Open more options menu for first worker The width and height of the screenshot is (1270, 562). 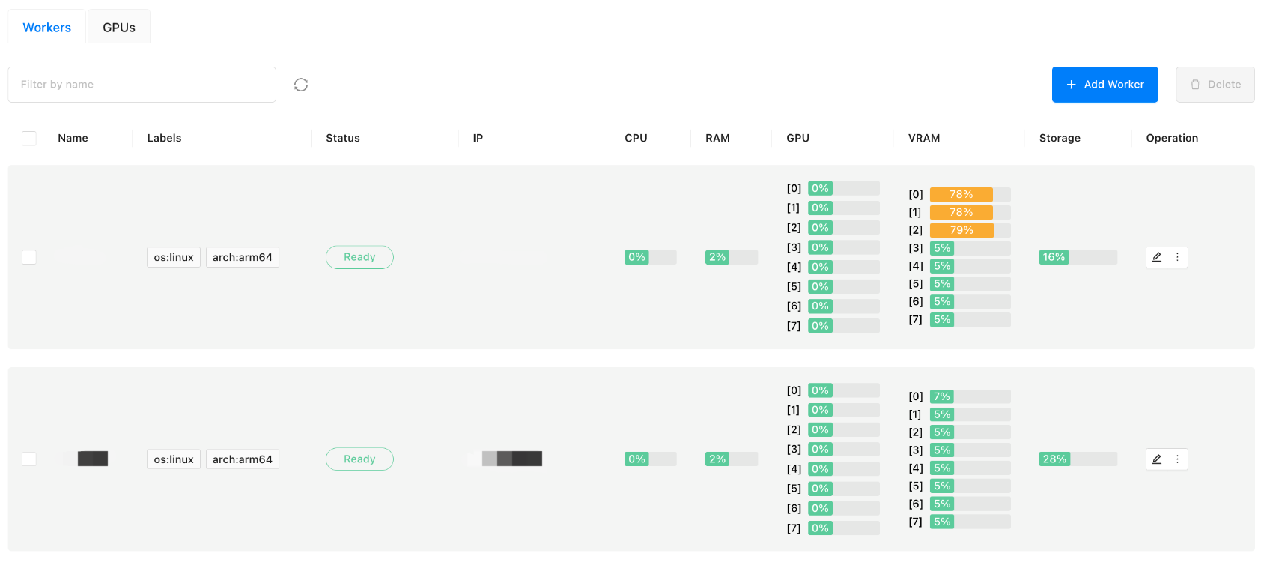[x=1177, y=257]
